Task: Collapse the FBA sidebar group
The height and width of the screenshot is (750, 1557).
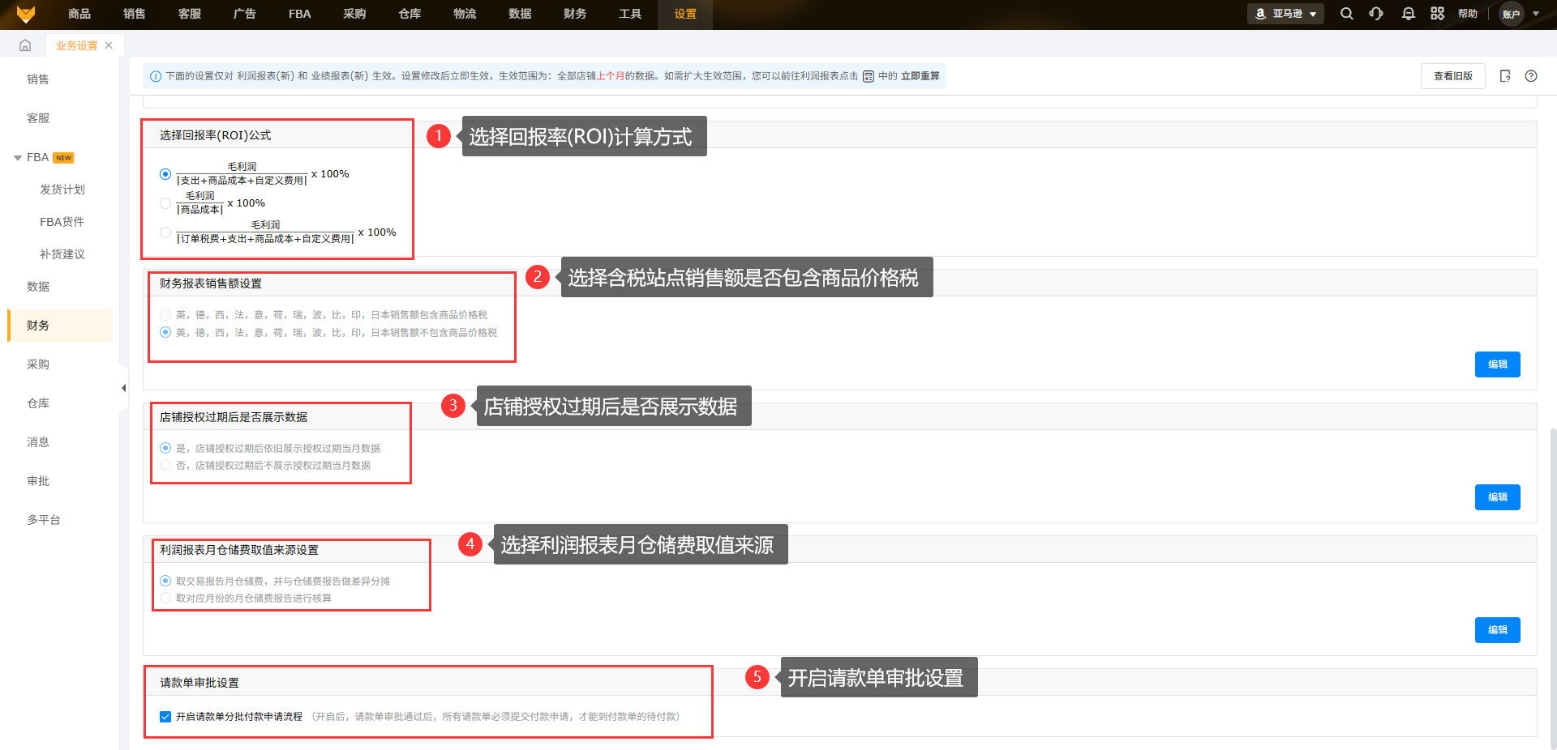Action: point(18,158)
